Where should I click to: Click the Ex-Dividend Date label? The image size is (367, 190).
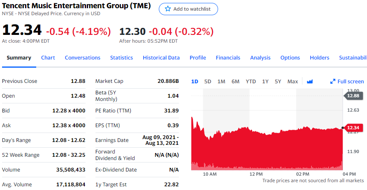pyautogui.click(x=116, y=170)
